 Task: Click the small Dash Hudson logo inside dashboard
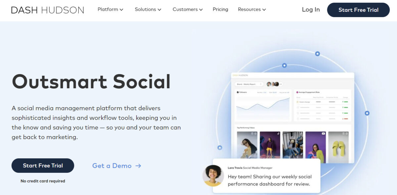241,75
